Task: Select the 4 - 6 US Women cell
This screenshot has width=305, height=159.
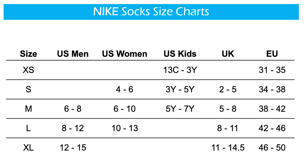Action: [x=125, y=89]
